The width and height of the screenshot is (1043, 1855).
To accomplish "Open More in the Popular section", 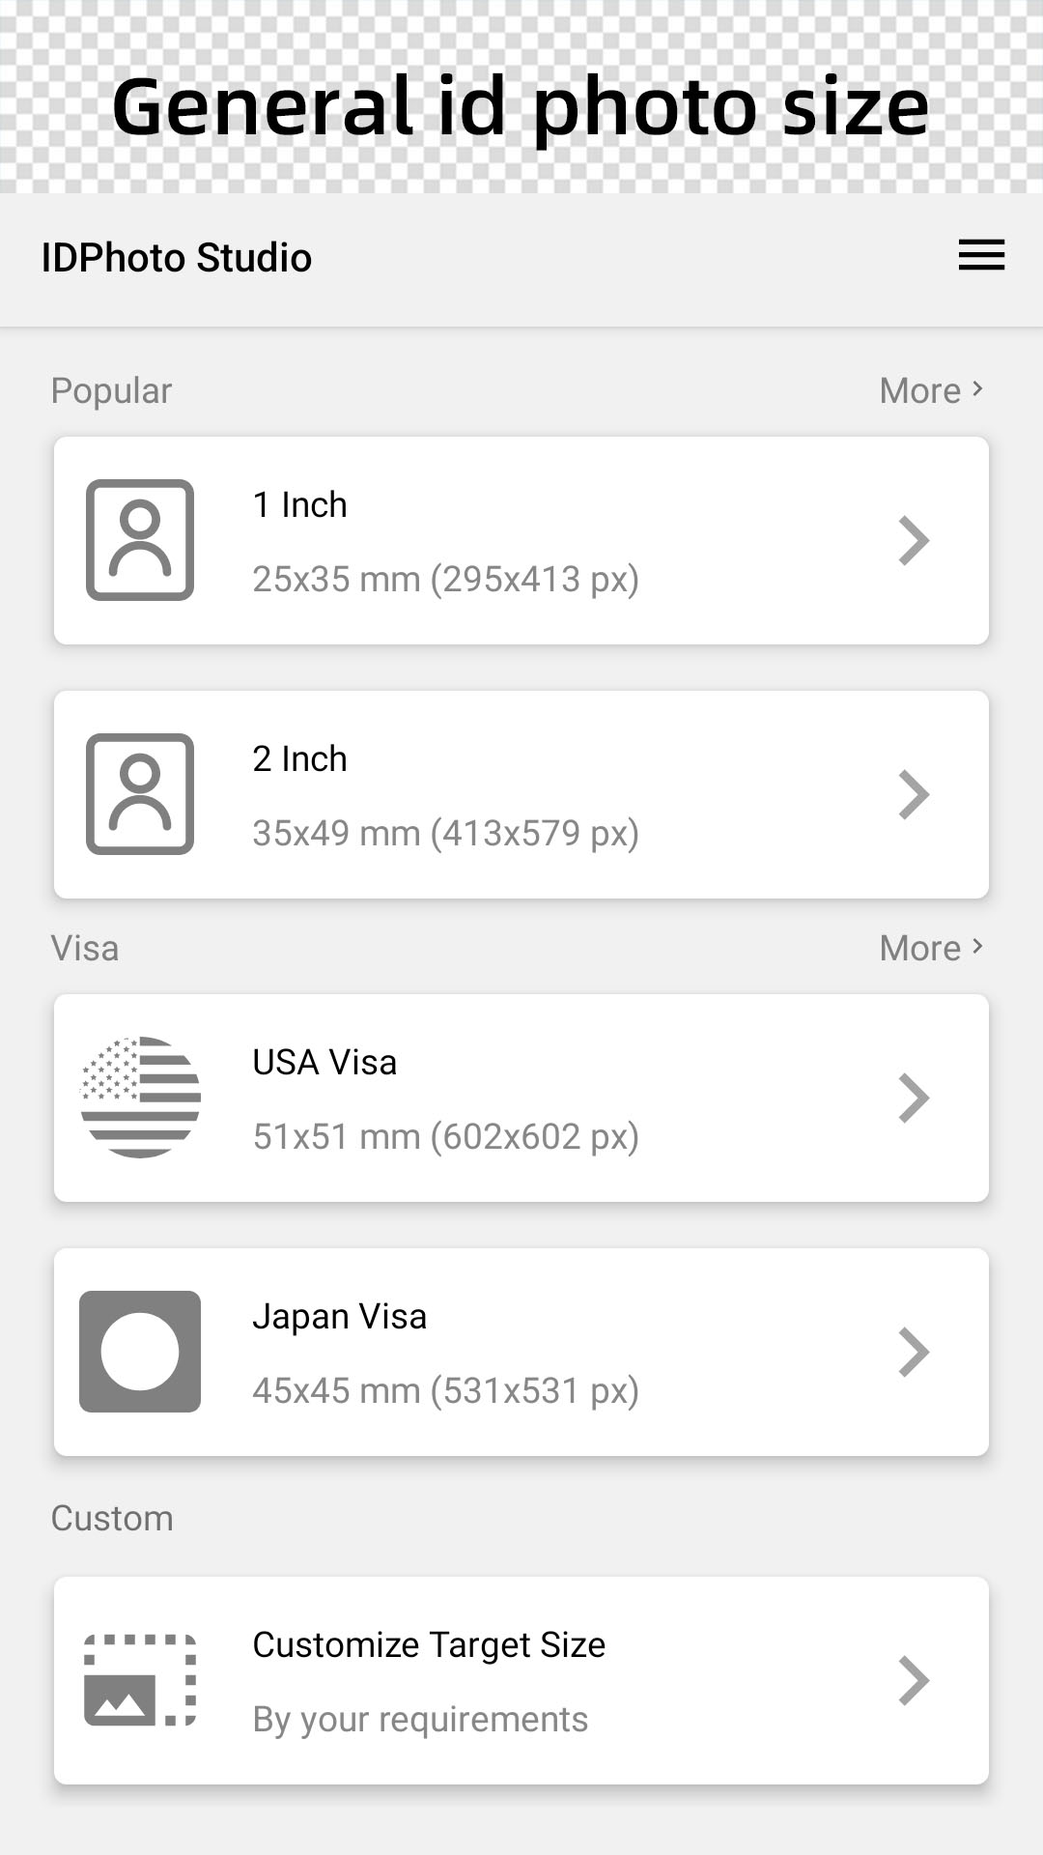I will [x=932, y=390].
